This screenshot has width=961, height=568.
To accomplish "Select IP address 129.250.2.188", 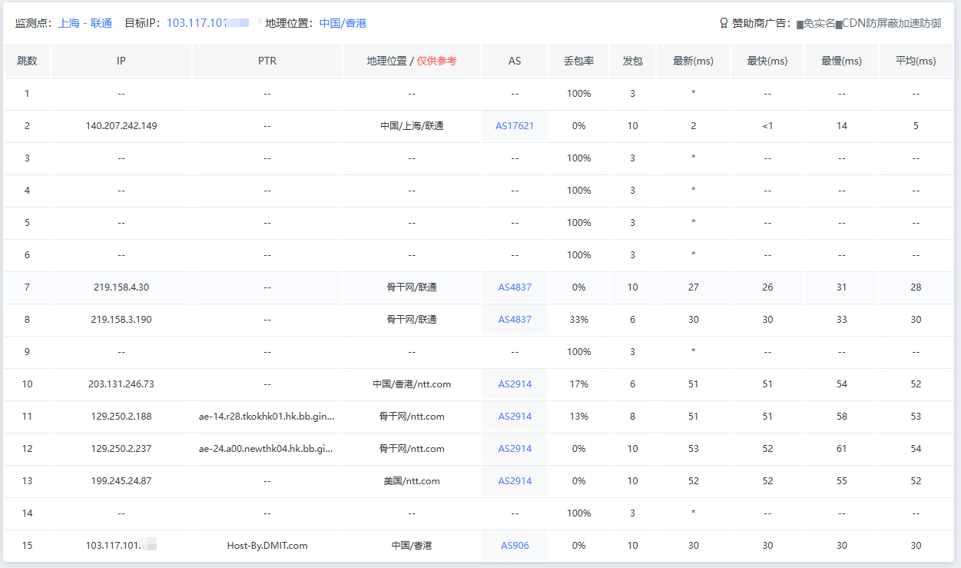I will [121, 417].
